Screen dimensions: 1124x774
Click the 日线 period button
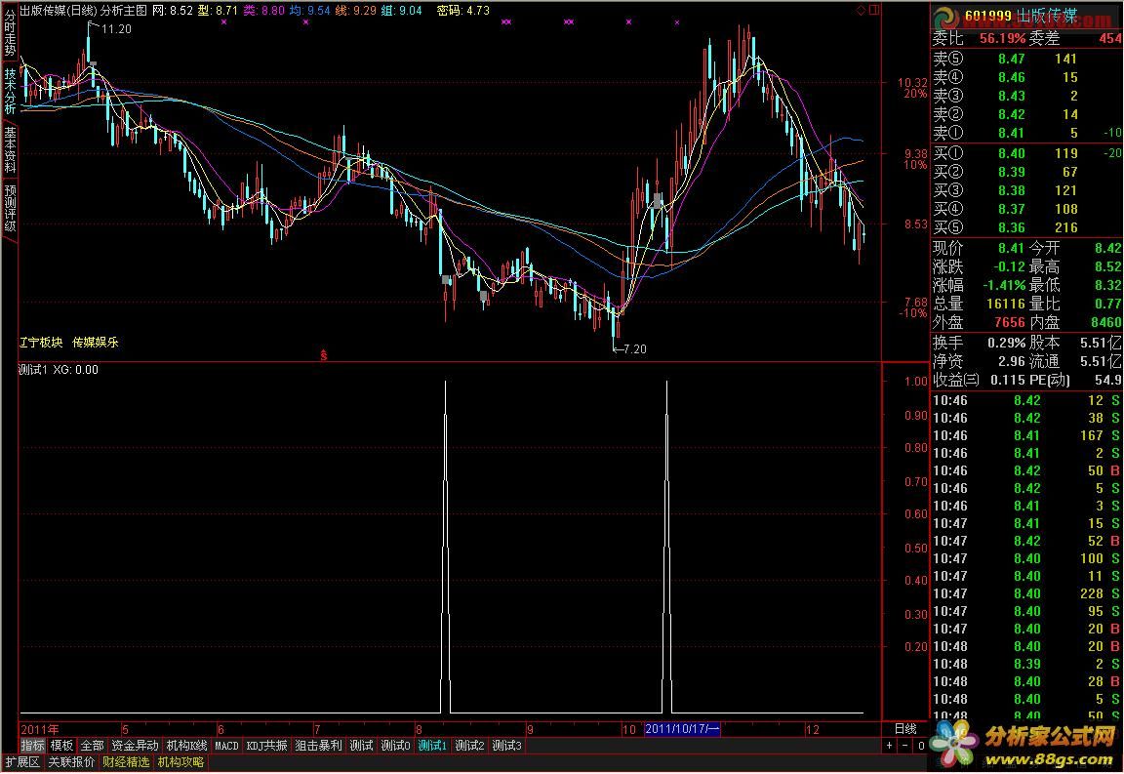[x=905, y=729]
